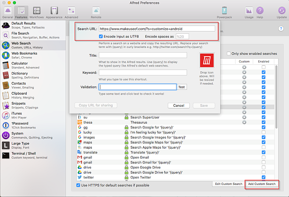
Task: Toggle Encode input as UTF8 checkbox
Action: [x=101, y=37]
